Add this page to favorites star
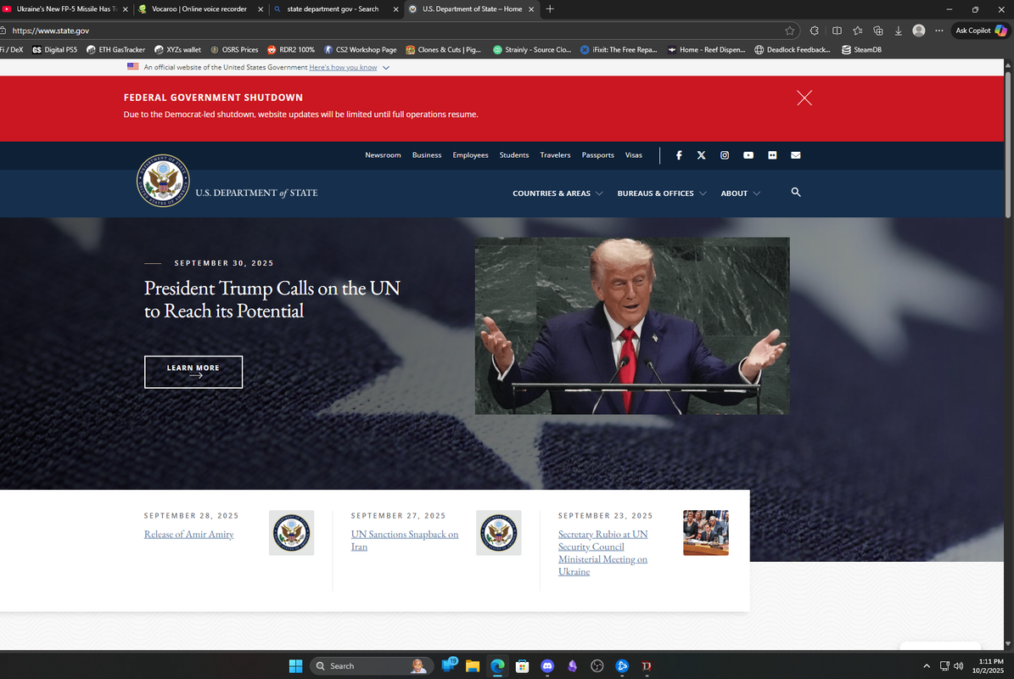 pyautogui.click(x=790, y=31)
